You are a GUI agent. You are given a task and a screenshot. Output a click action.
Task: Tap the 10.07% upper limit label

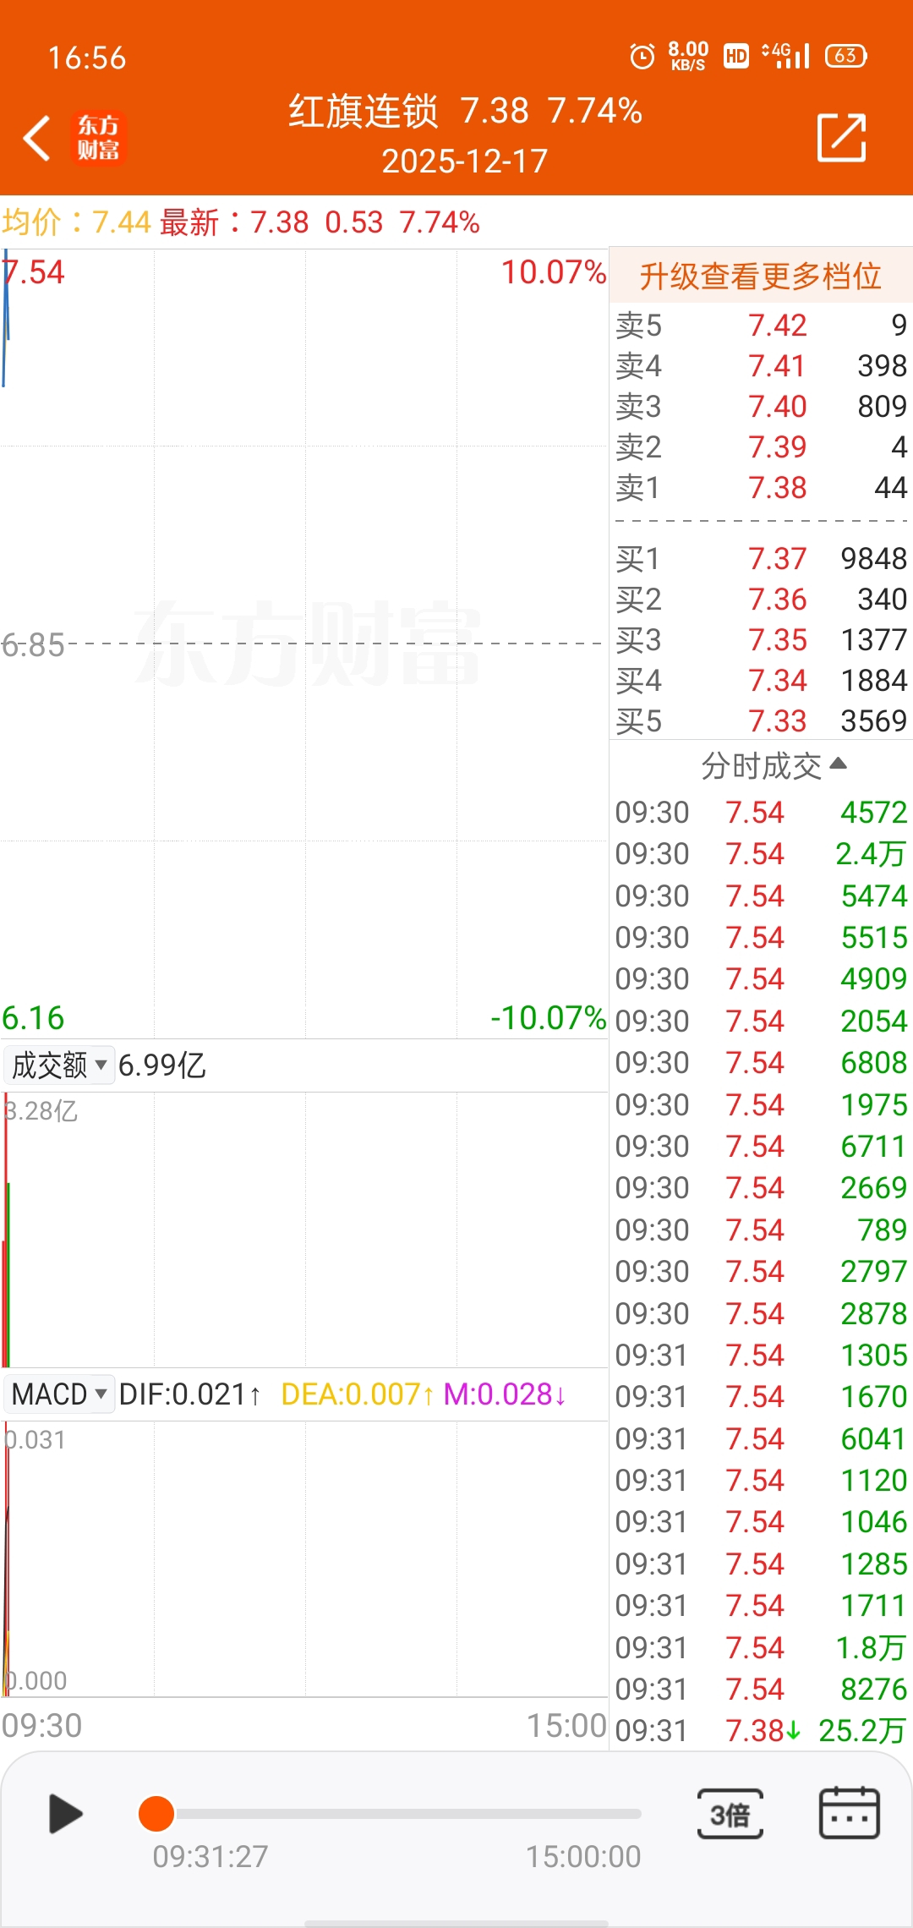point(554,272)
